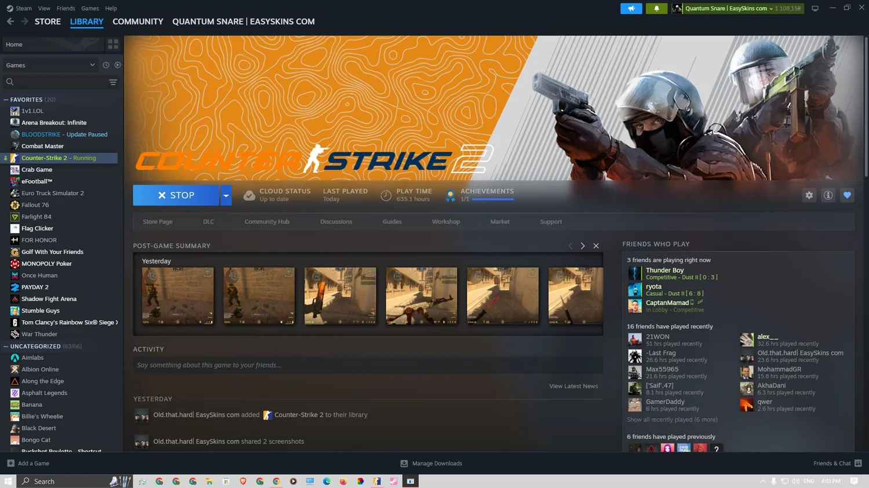
Task: Open library filter options icon
Action: click(x=113, y=82)
